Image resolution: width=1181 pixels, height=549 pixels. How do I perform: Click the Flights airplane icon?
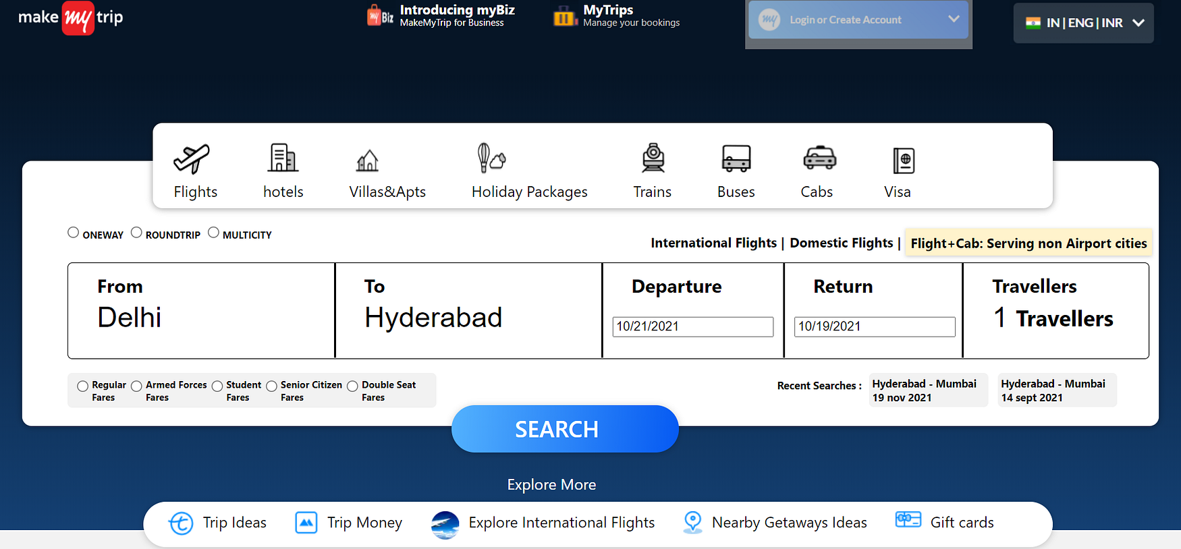click(x=192, y=159)
